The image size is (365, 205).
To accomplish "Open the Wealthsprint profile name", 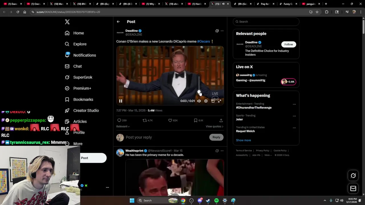I will [134, 151].
